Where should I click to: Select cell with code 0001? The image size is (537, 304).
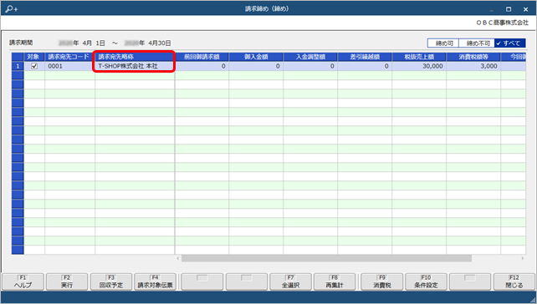[x=69, y=66]
